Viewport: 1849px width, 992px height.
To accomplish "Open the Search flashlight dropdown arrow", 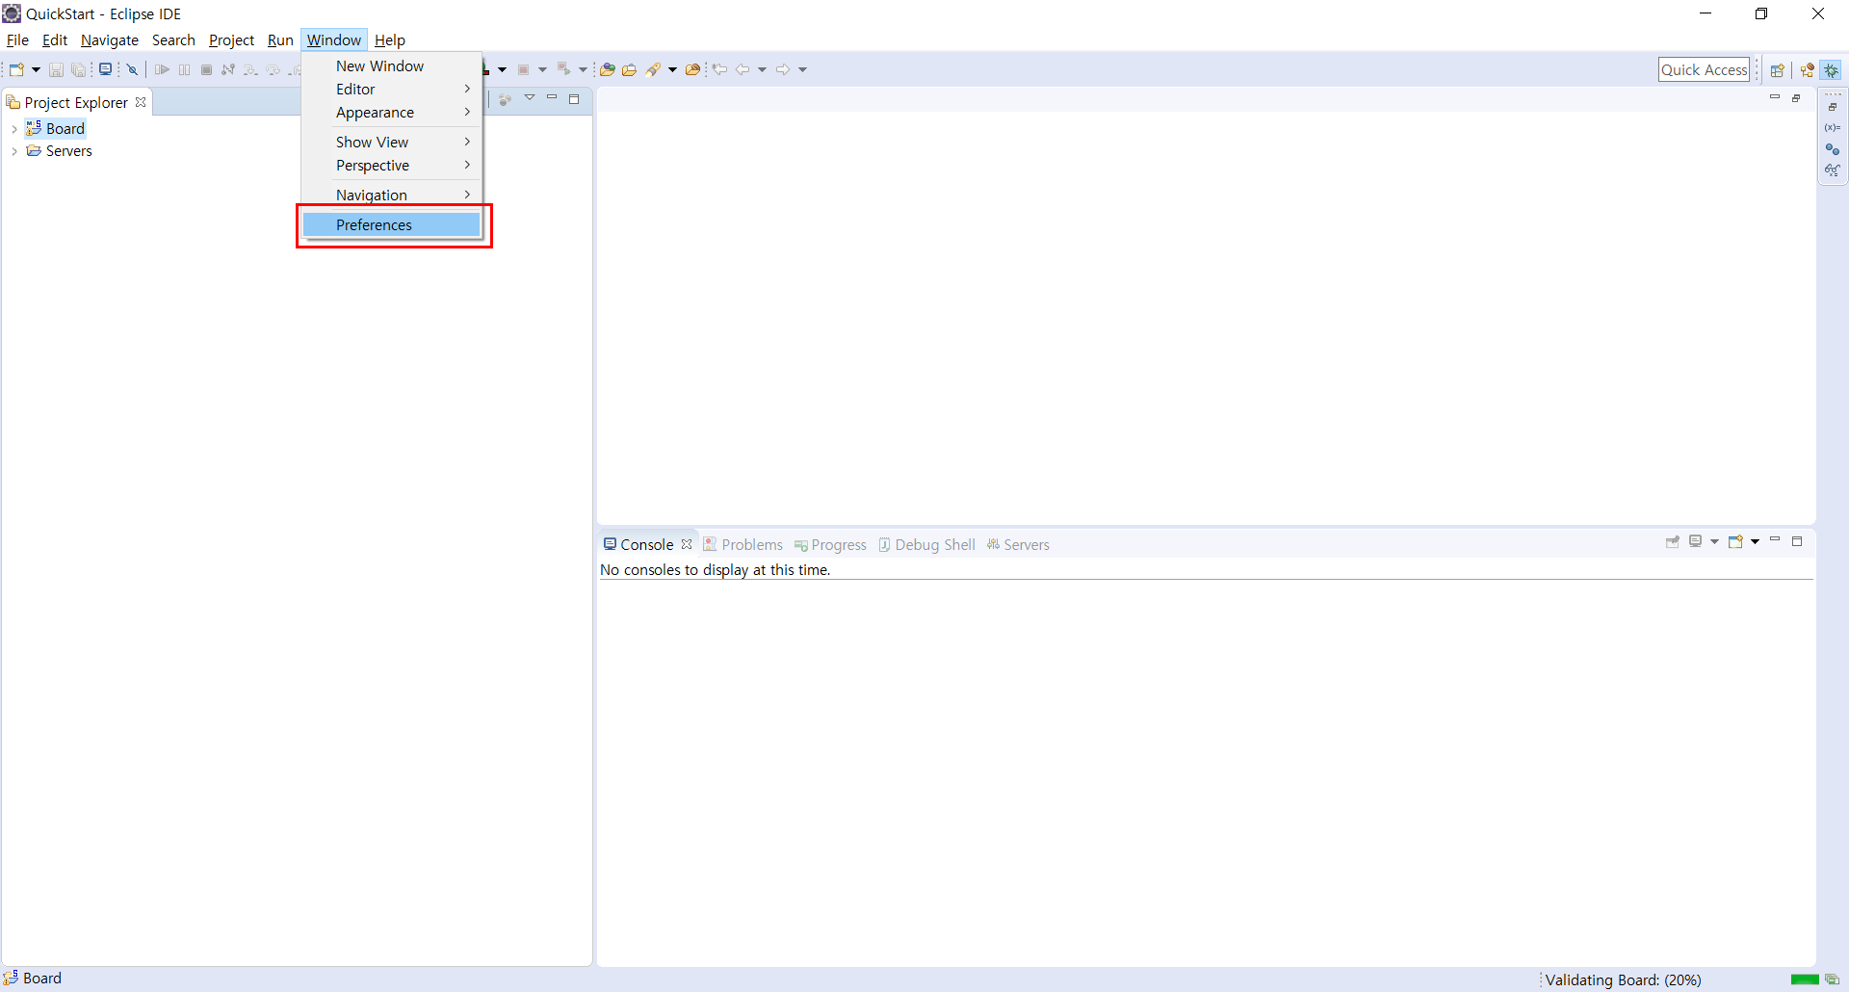I will click(672, 69).
